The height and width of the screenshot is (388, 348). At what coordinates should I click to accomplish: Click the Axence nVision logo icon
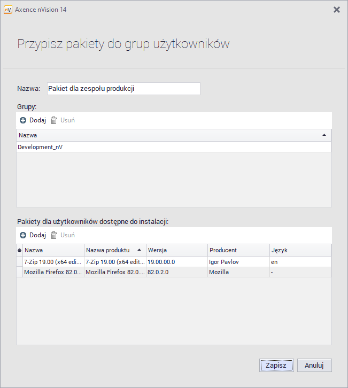pos(7,10)
